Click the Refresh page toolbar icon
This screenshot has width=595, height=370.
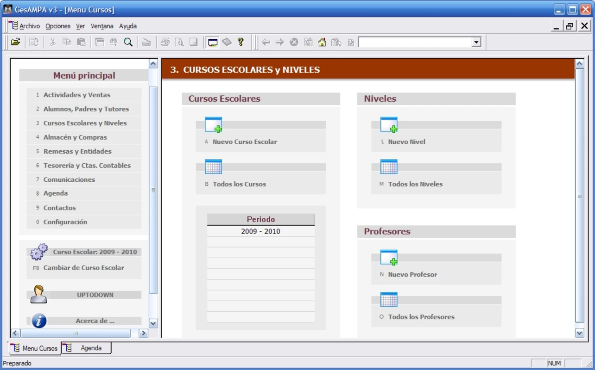pyautogui.click(x=308, y=42)
